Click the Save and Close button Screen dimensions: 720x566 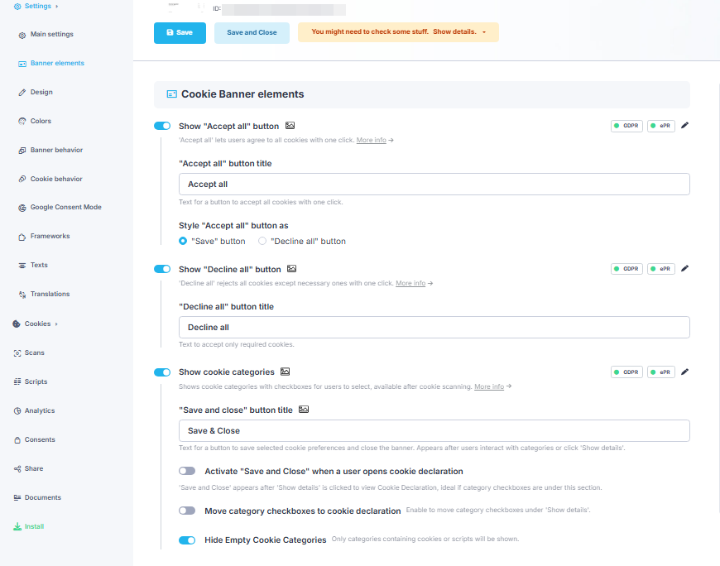pos(252,32)
